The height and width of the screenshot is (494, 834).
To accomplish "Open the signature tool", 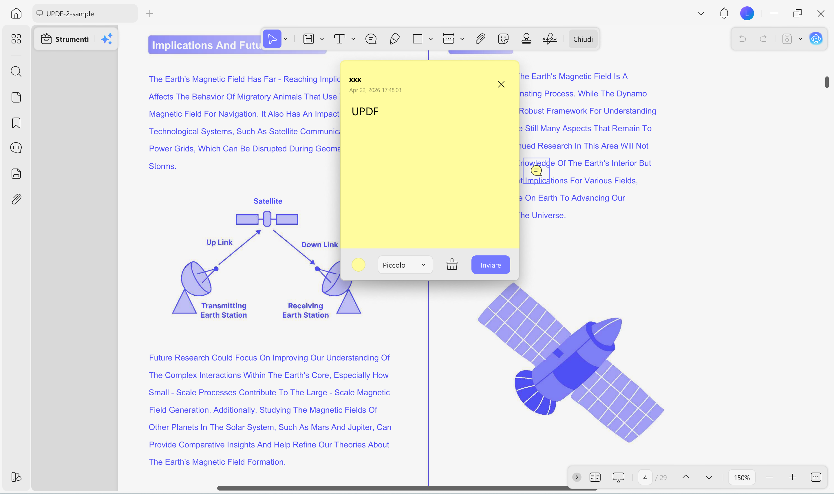I will coord(549,39).
